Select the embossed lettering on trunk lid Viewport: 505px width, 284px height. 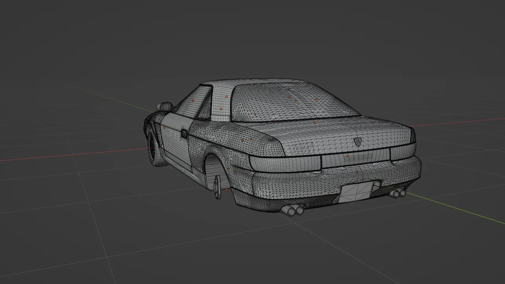coord(302,148)
